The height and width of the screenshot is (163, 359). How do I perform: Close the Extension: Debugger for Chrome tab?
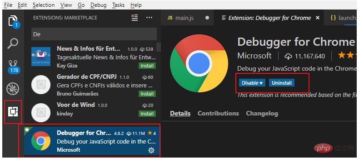click(318, 18)
